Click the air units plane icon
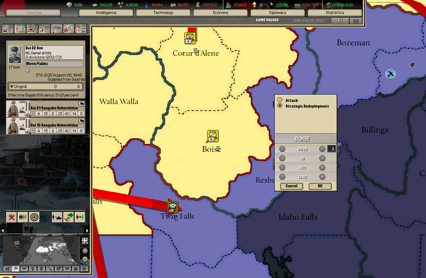Screen dimensions: 426x278 click(44, 29)
